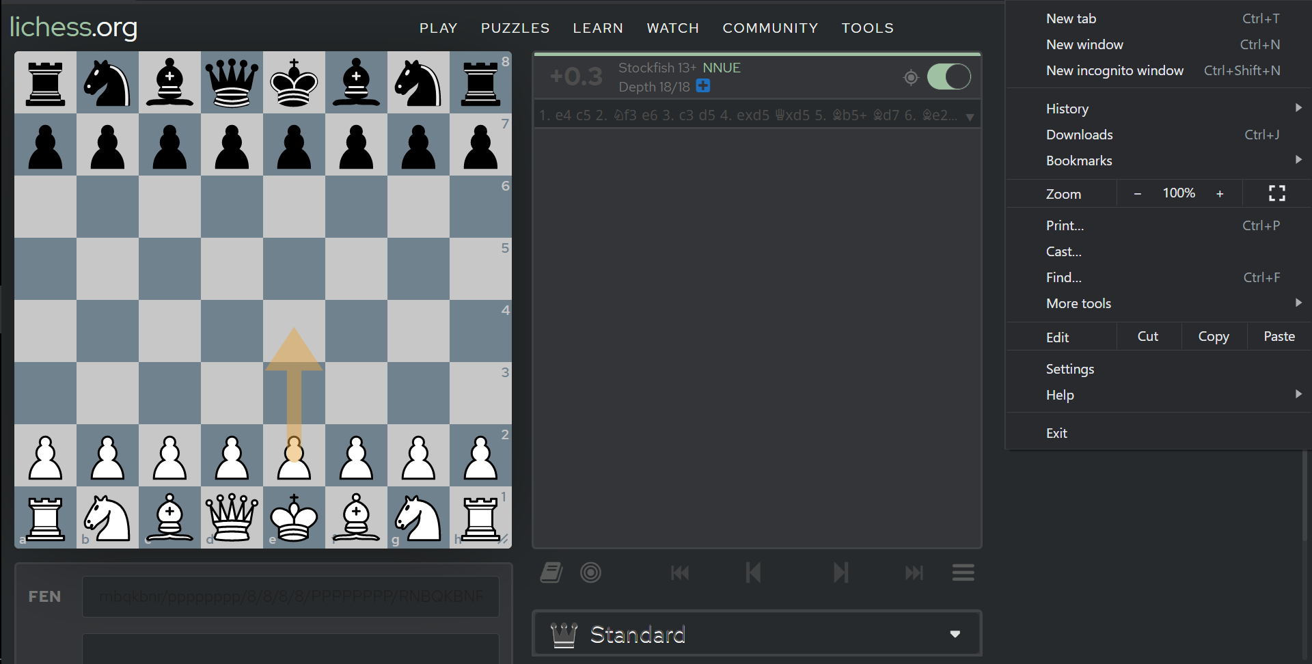This screenshot has height=664, width=1312.
Task: Click the FEN input field
Action: (290, 596)
